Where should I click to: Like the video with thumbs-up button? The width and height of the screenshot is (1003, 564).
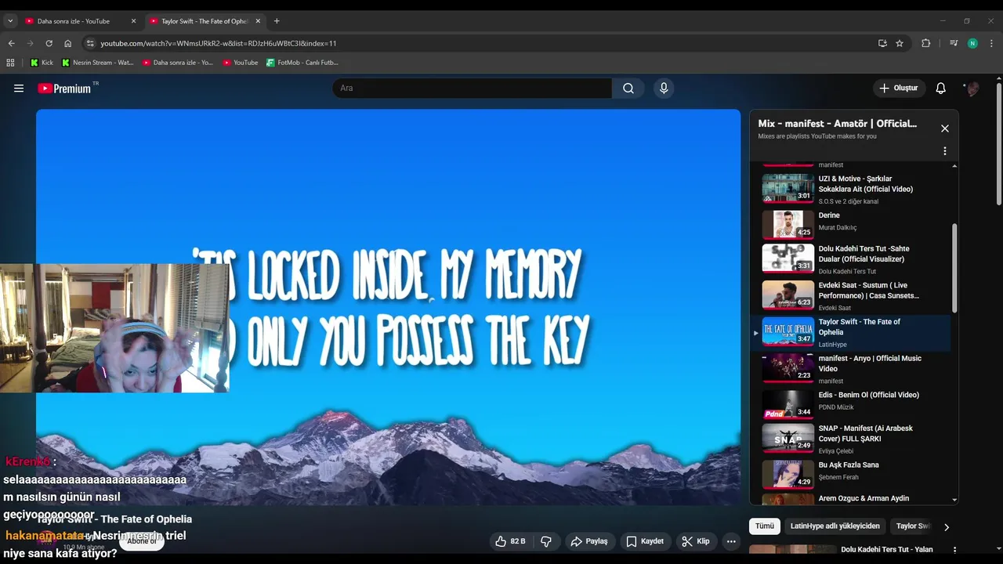pos(510,541)
